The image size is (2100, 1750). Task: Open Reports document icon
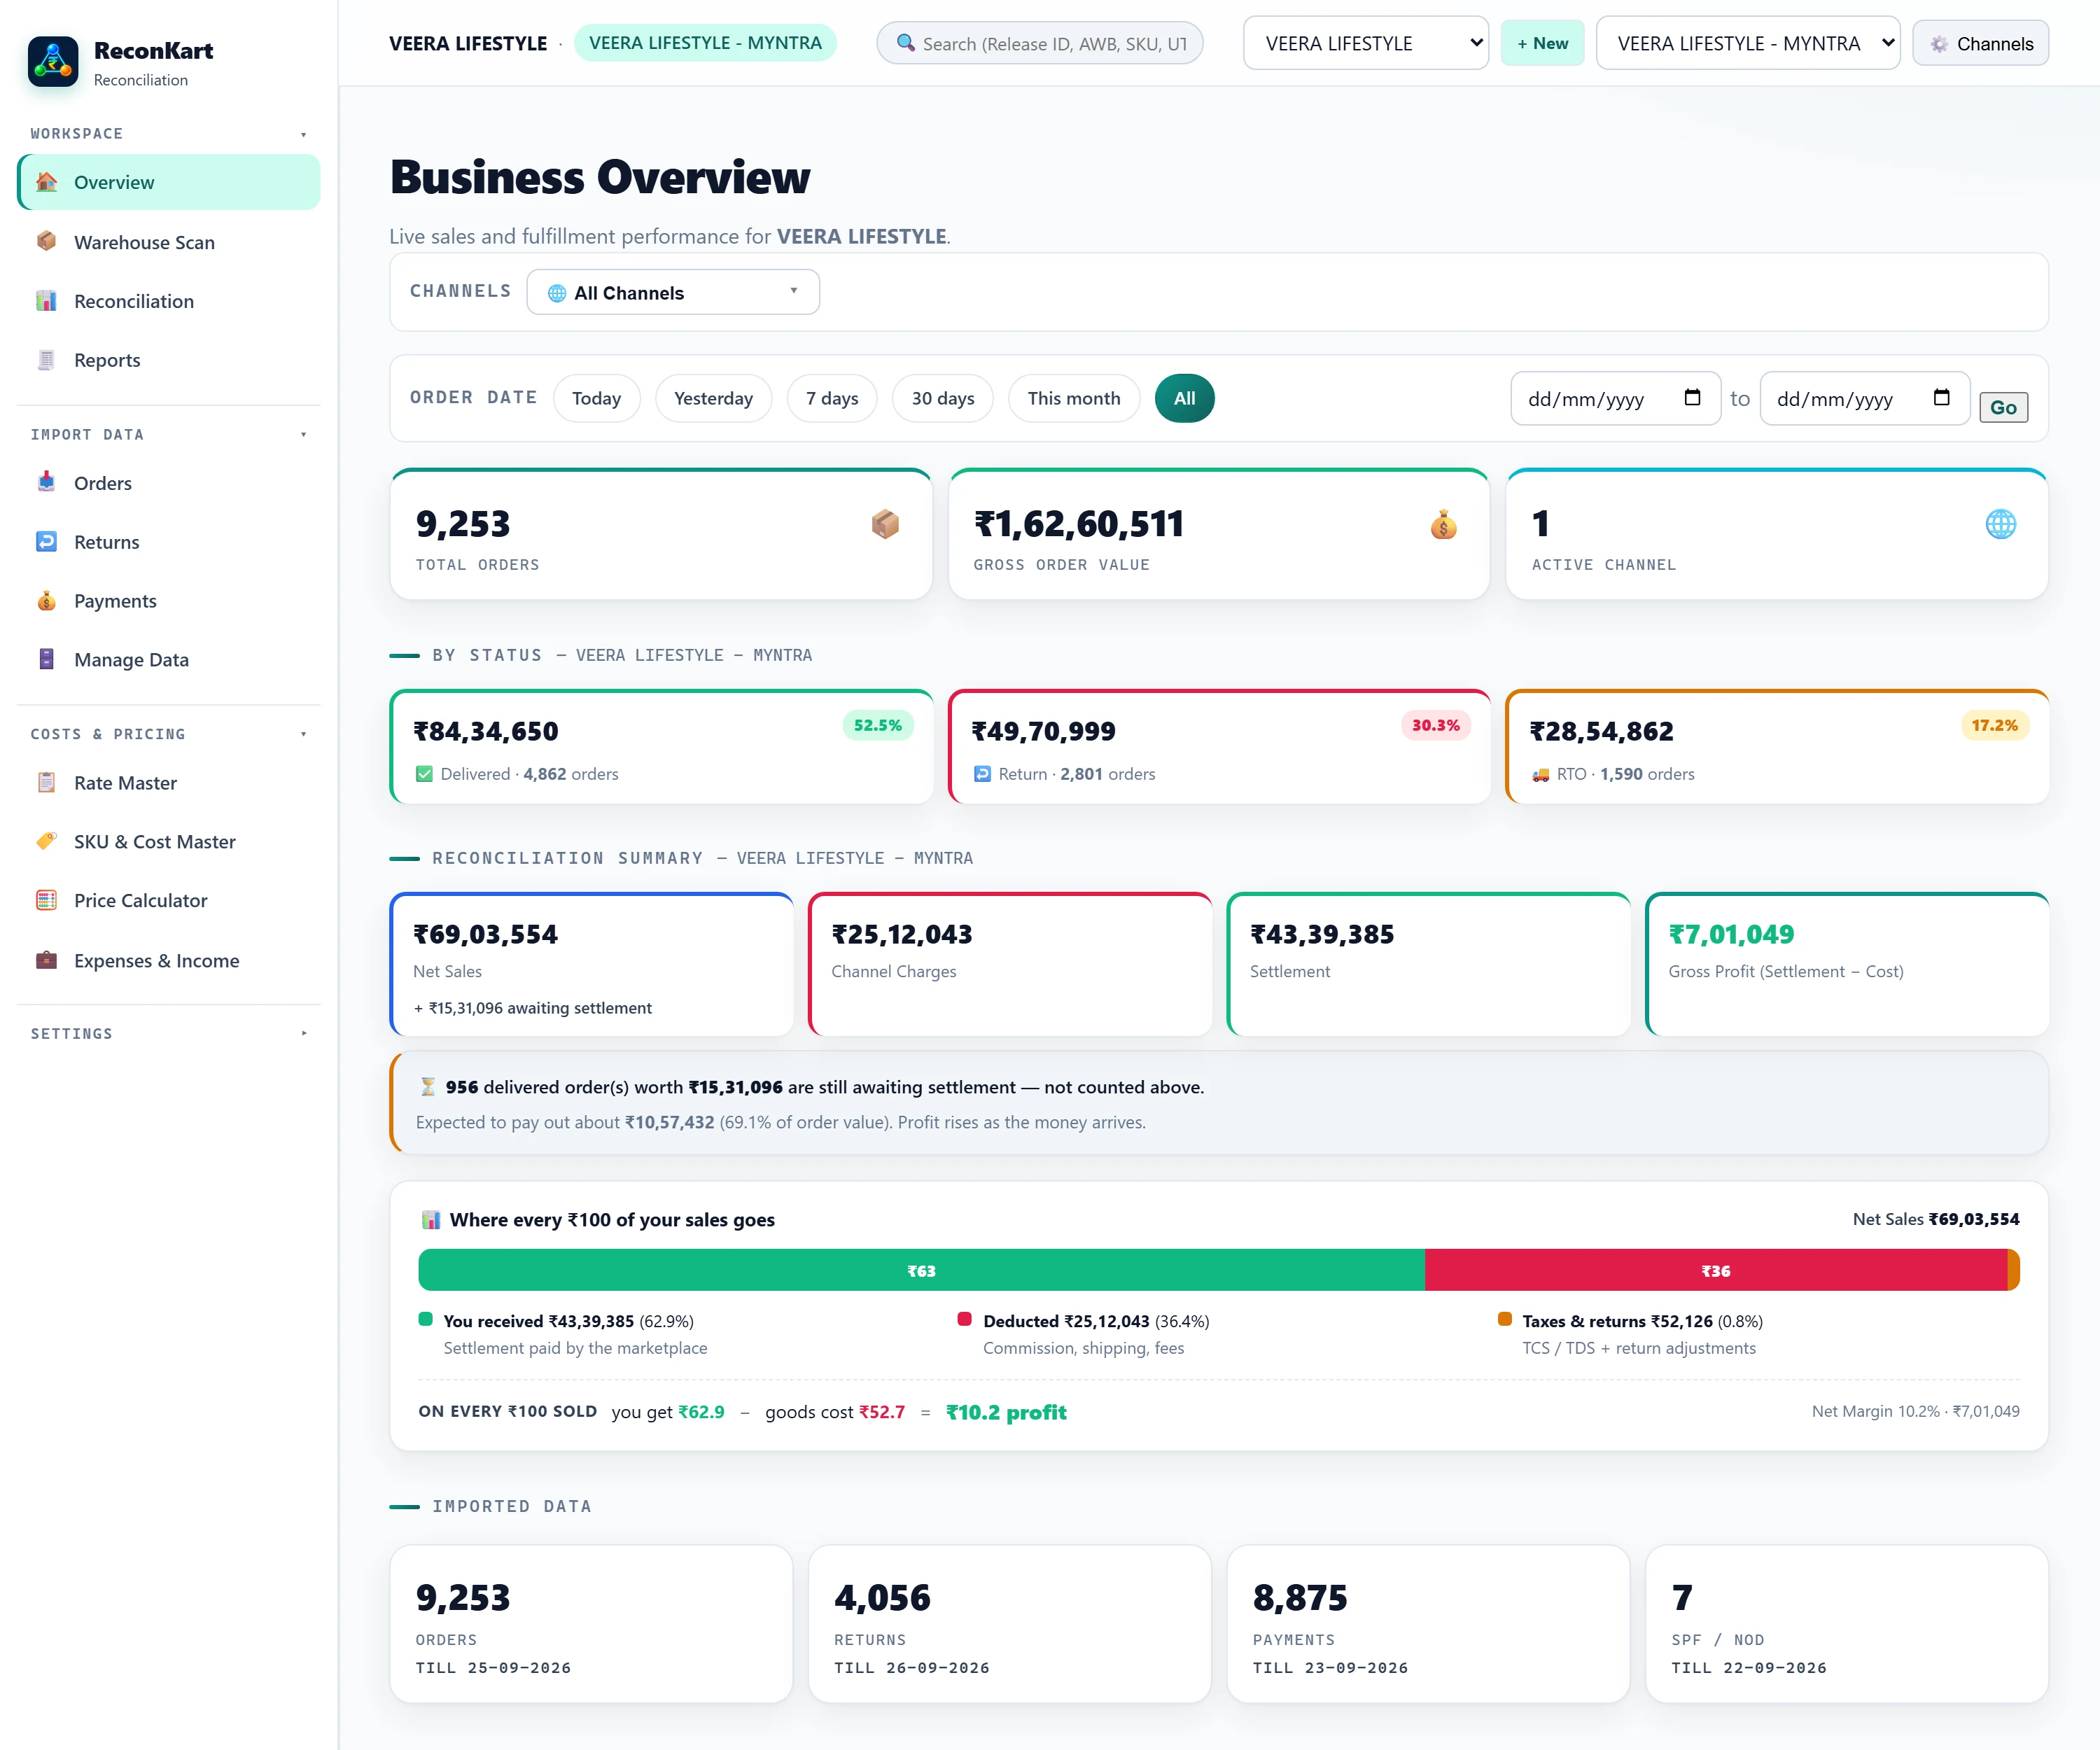(46, 360)
